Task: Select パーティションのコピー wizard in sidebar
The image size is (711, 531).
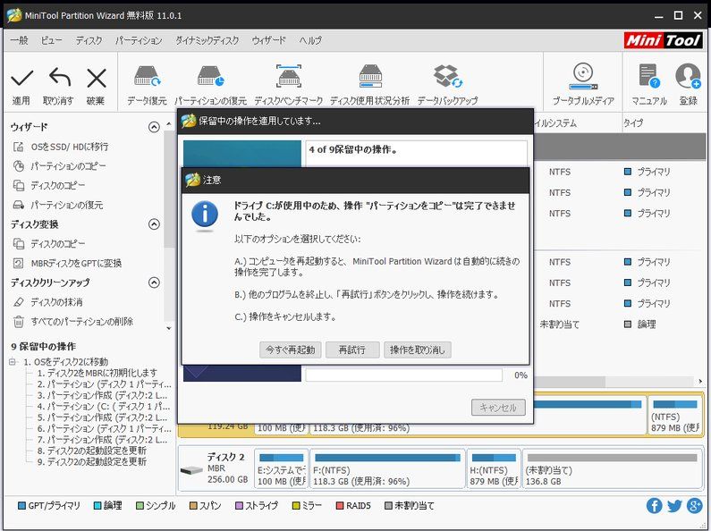Action: [x=68, y=166]
